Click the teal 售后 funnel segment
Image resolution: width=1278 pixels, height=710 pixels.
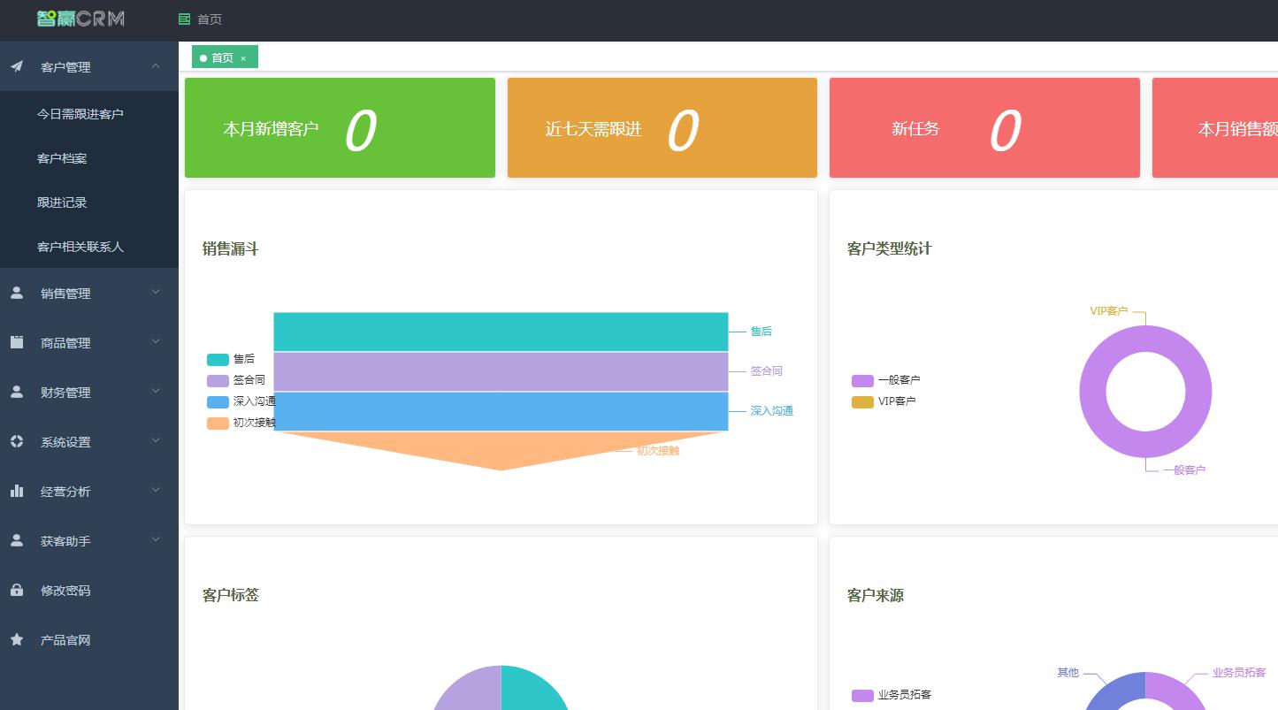[501, 332]
